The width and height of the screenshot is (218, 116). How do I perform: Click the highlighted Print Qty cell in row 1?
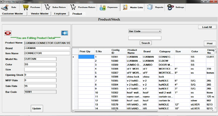(x=86, y=57)
